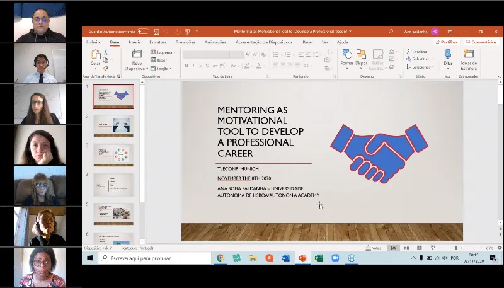The width and height of the screenshot is (504, 288).
Task: Open PowerPoint from the Windows taskbar
Action: coord(302,258)
